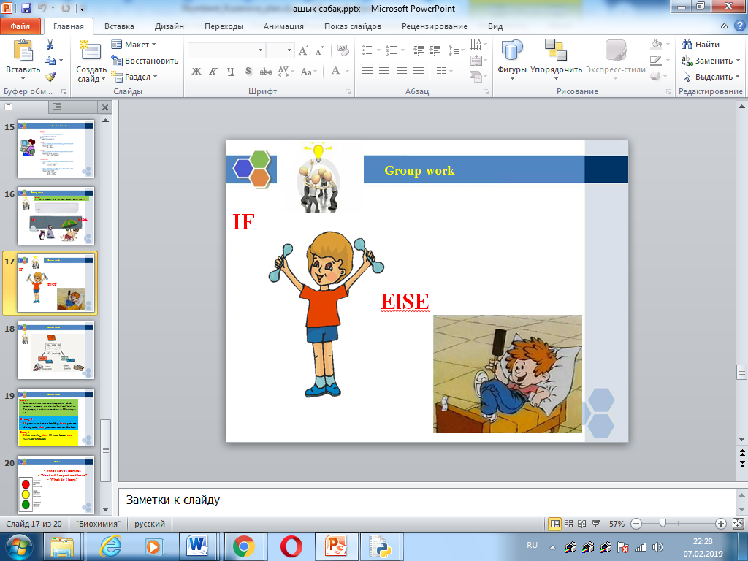Click the Increase indent level icon
The height and width of the screenshot is (561, 748).
pyautogui.click(x=435, y=50)
